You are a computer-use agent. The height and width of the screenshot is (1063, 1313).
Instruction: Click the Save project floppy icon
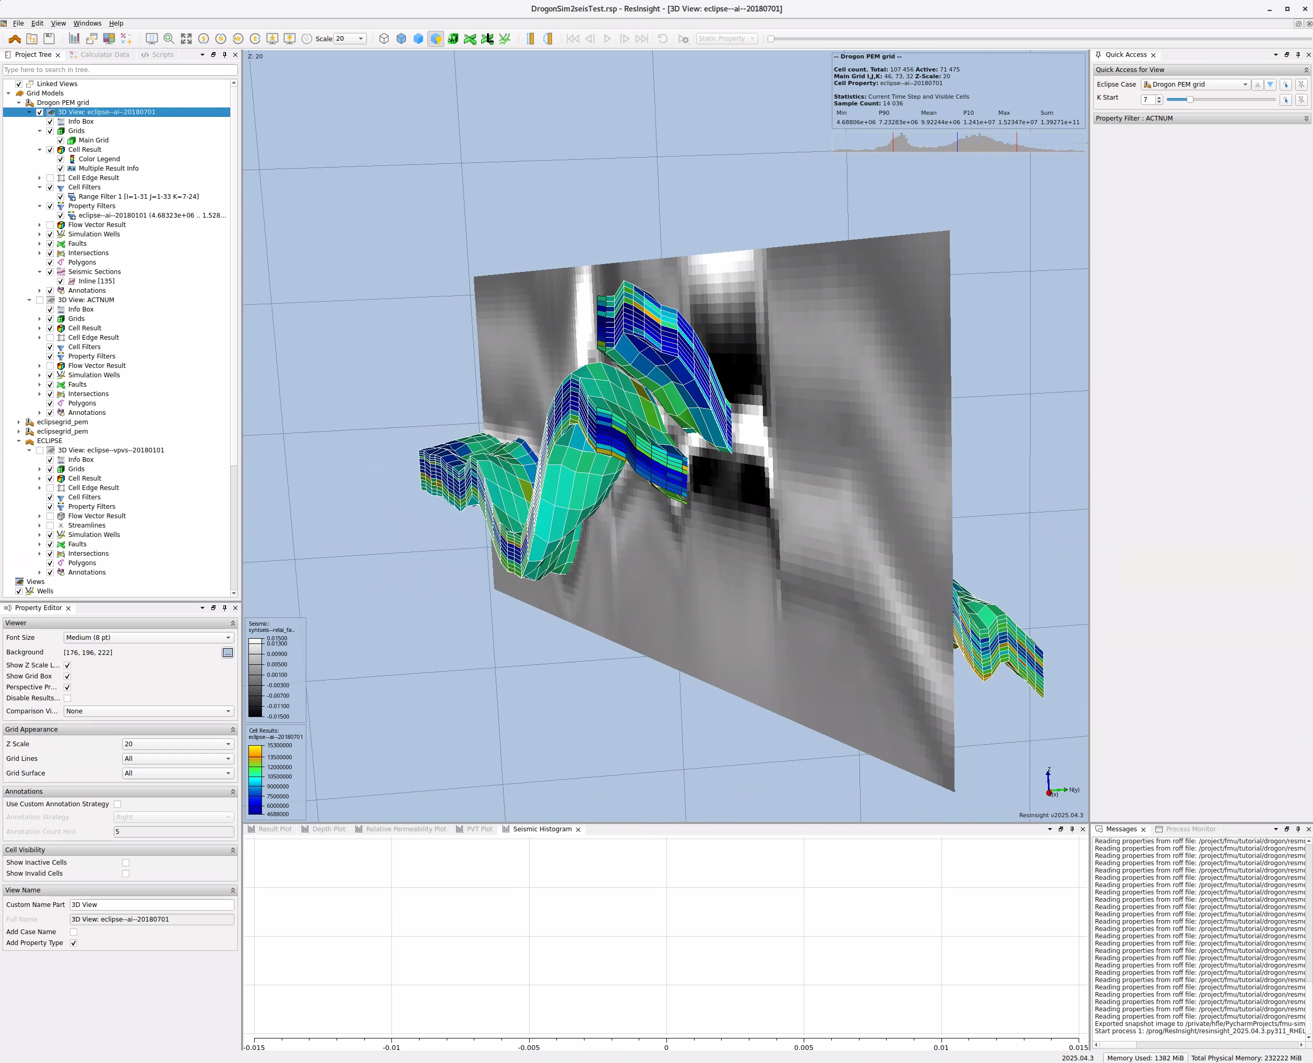pyautogui.click(x=49, y=39)
